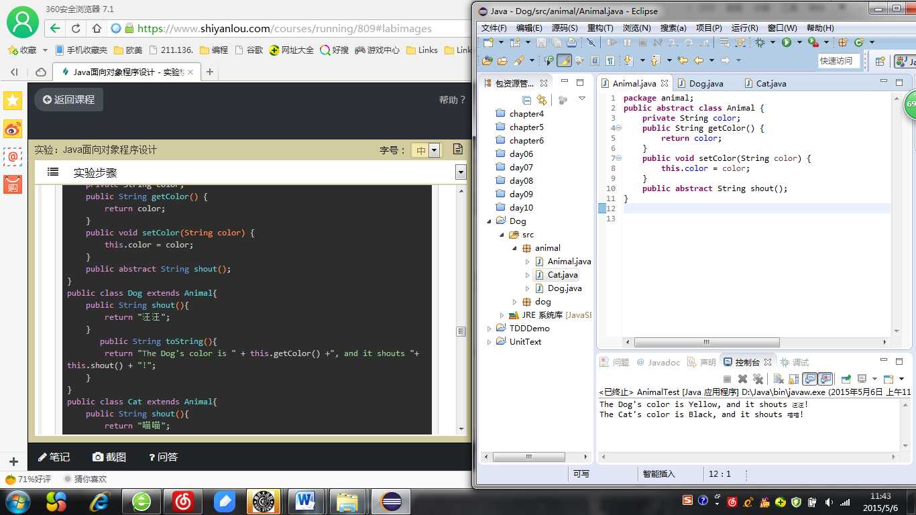Reload page in 360 browser
This screenshot has height=515, width=916.
76,28
